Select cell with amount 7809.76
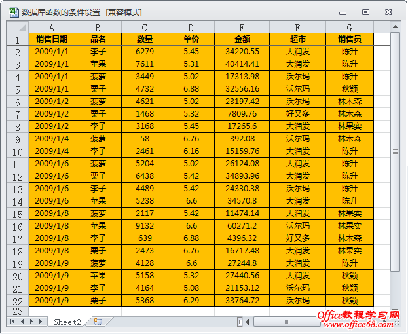Image resolution: width=408 pixels, height=334 pixels. coord(242,114)
